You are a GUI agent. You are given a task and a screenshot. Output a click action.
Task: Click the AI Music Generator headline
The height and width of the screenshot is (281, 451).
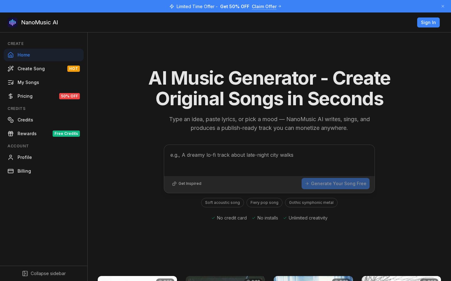(x=269, y=88)
